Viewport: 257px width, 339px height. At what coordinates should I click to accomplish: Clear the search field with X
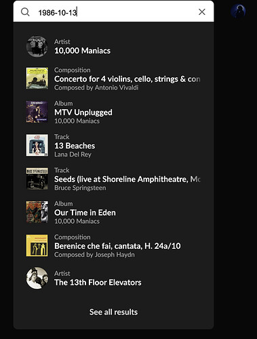[202, 12]
